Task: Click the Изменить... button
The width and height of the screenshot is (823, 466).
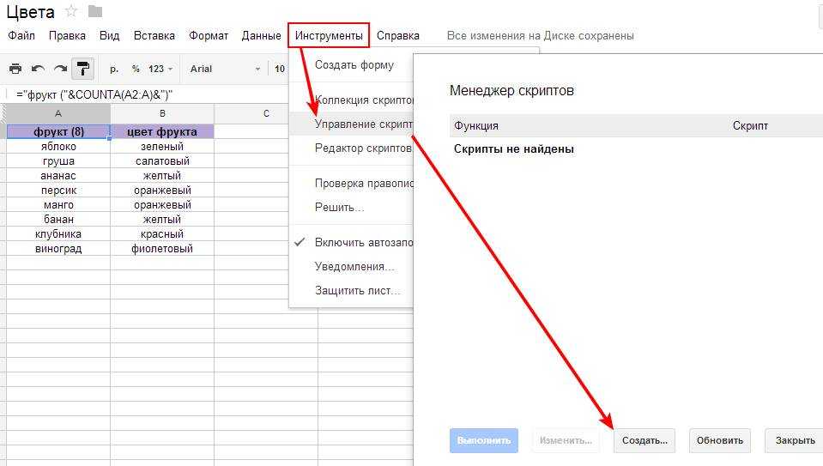Action: click(566, 440)
